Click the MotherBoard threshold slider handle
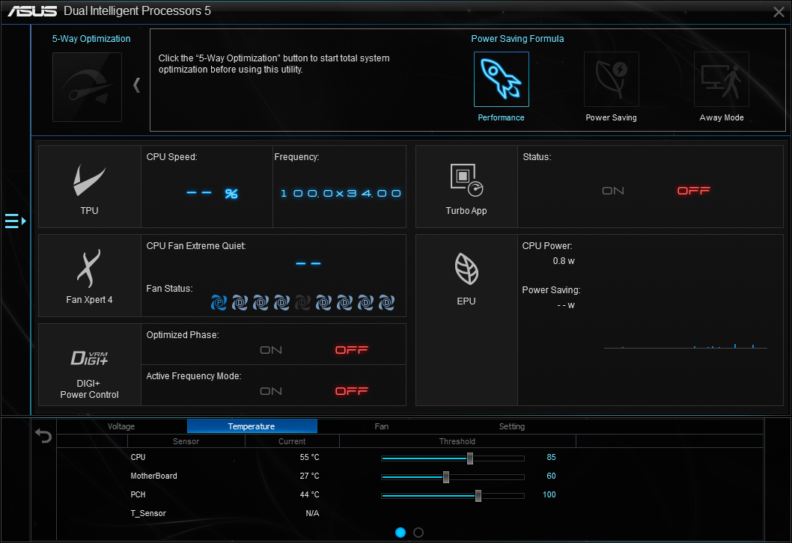 click(x=446, y=477)
